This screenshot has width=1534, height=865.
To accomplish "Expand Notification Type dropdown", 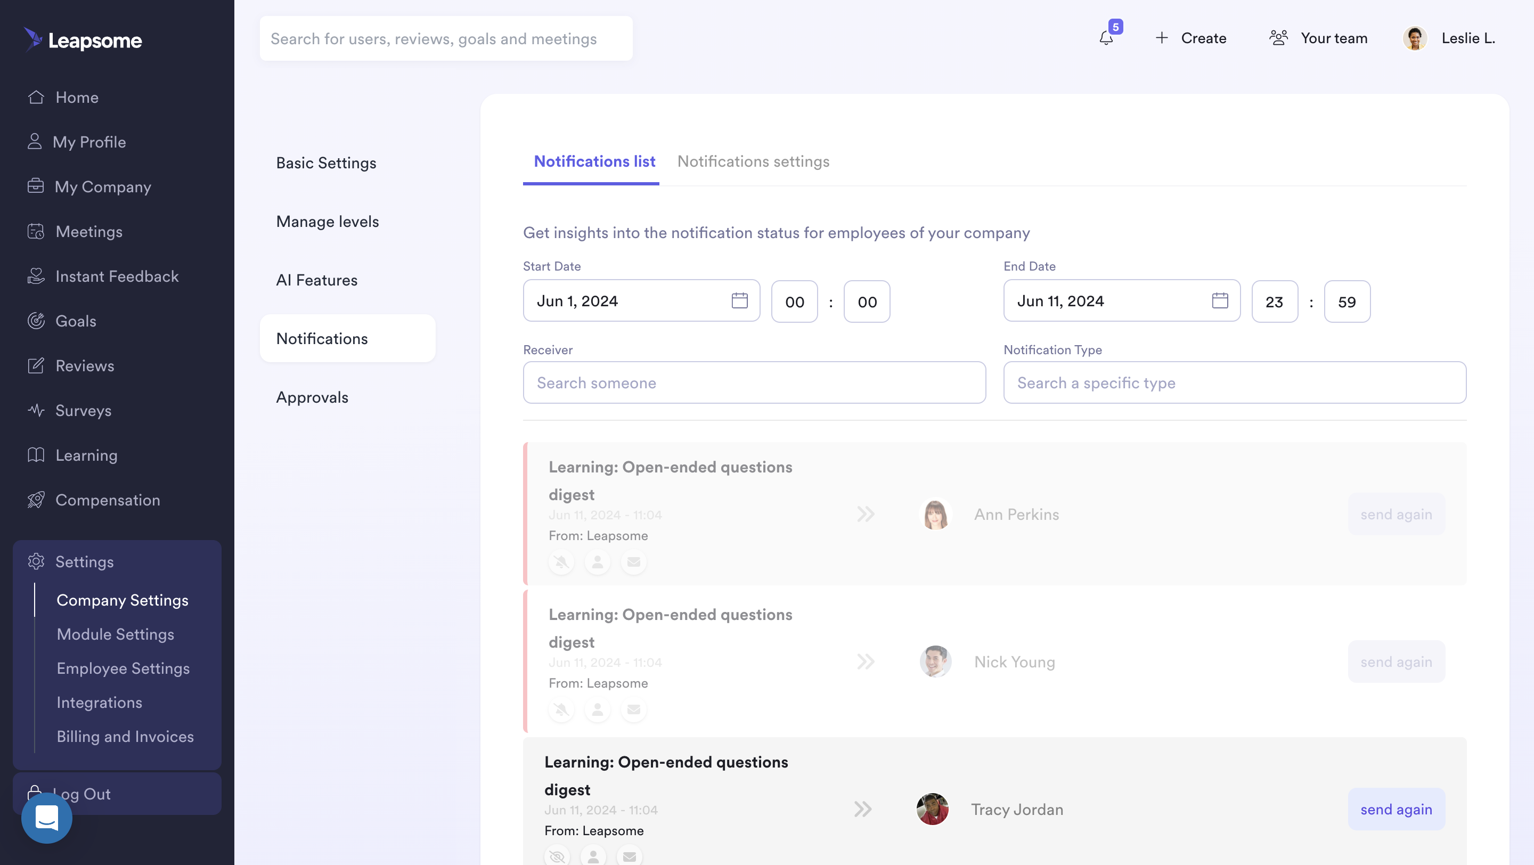I will click(x=1235, y=381).
